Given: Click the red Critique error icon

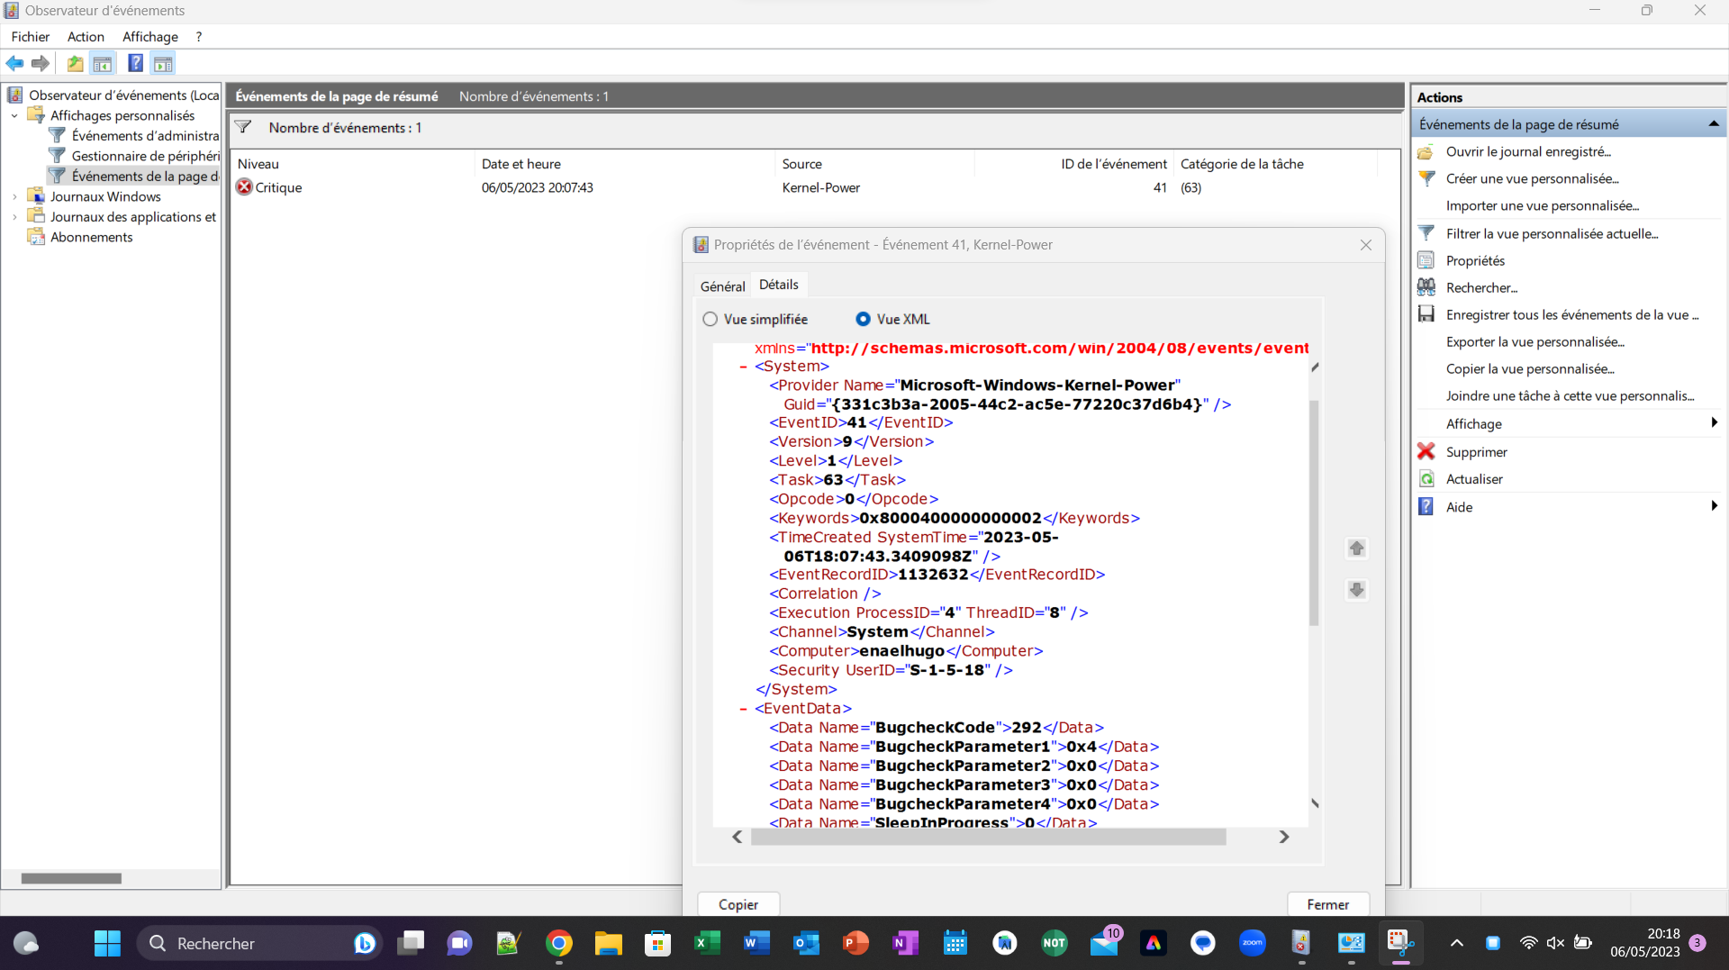Looking at the screenshot, I should pyautogui.click(x=244, y=187).
